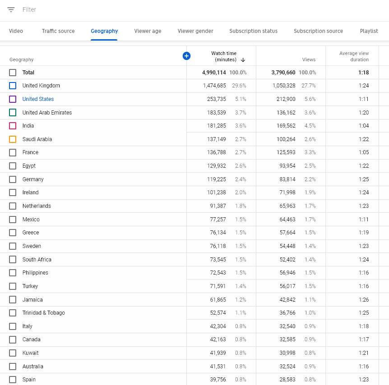The width and height of the screenshot is (389, 385).
Task: Check the Spain row checkbox
Action: click(13, 380)
